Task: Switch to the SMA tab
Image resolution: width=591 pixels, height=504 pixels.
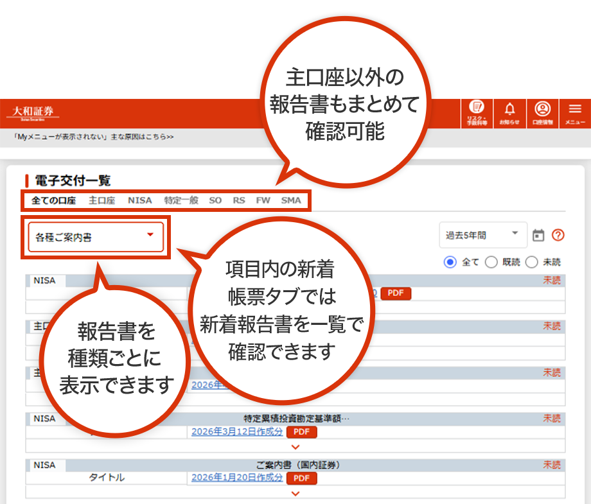Action: coord(291,200)
